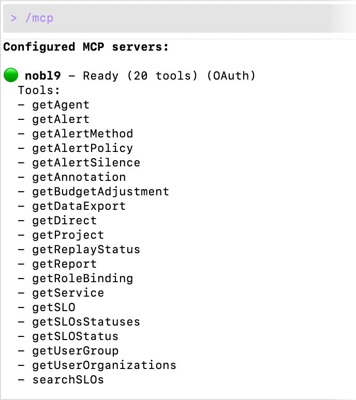The height and width of the screenshot is (400, 356).
Task: Select the getReport tool entry
Action: 64,264
